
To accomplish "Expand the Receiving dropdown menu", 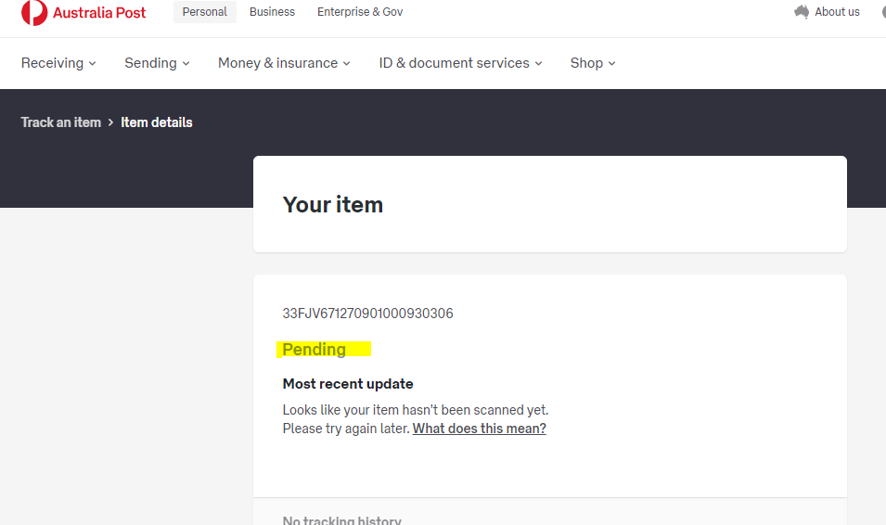I will tap(58, 63).
